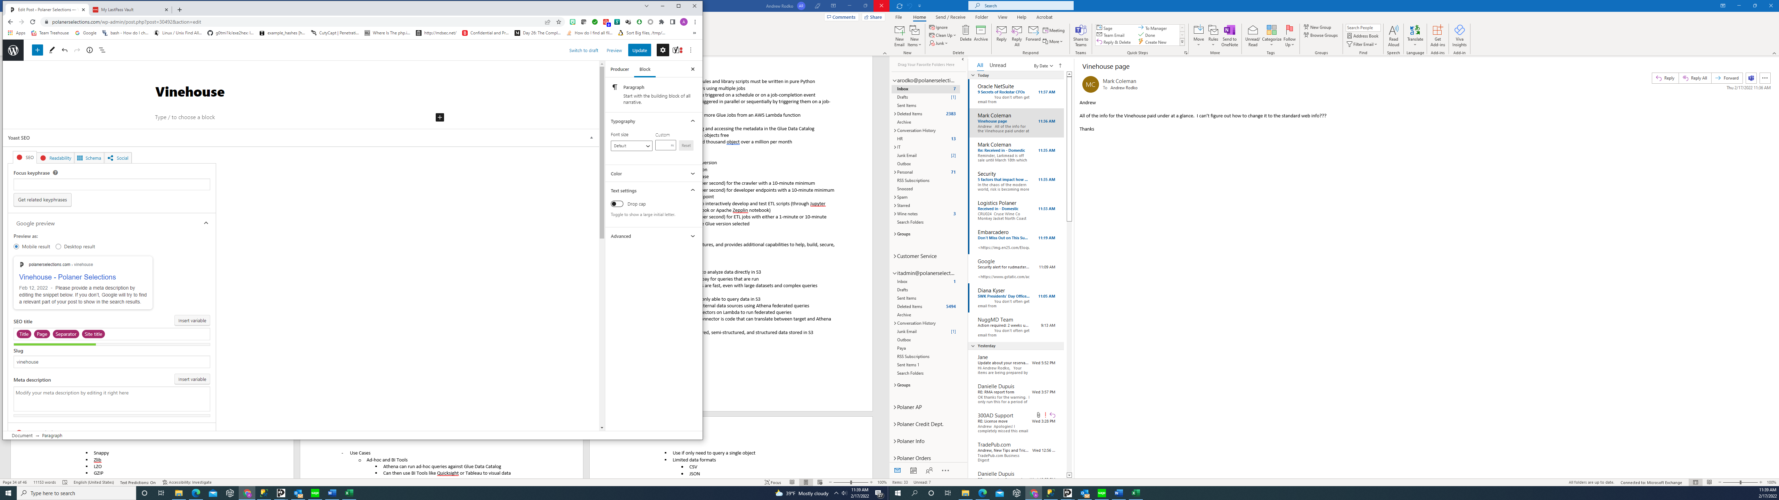Open the Folder tab in Outlook ribbon
1779x500 pixels.
click(981, 17)
